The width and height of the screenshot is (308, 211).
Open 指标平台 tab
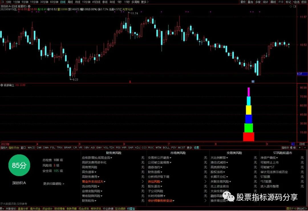(x=14, y=148)
